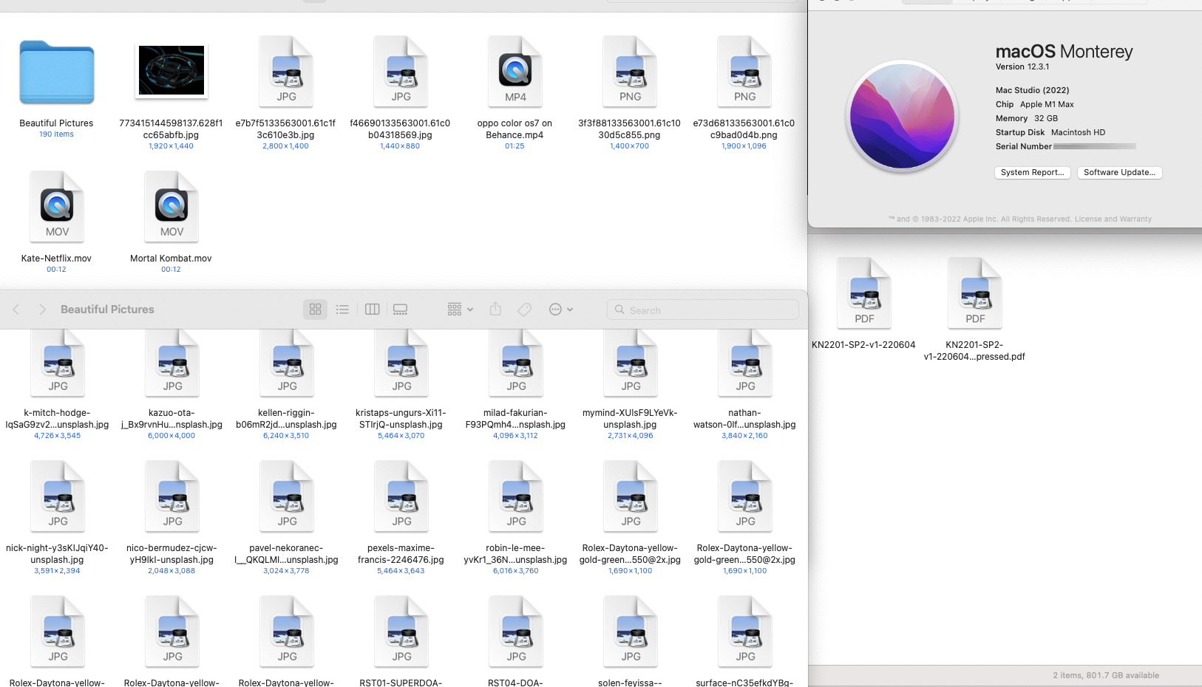Go back using the left chevron
This screenshot has height=687, width=1202.
[x=16, y=310]
